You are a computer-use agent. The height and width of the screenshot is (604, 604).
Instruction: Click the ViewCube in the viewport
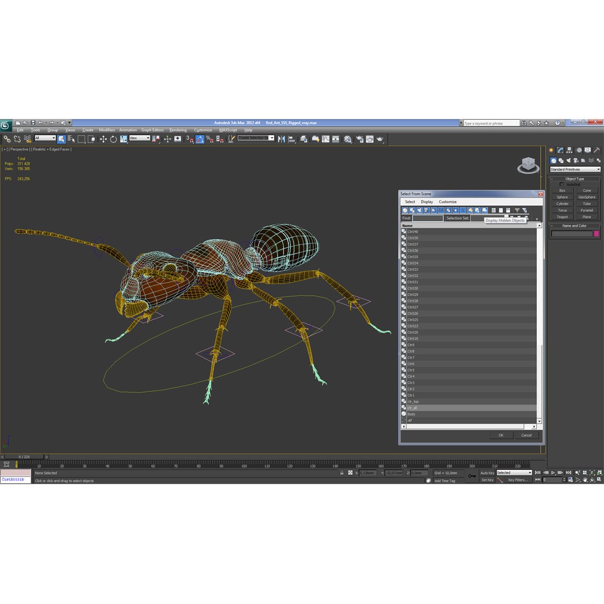(528, 165)
